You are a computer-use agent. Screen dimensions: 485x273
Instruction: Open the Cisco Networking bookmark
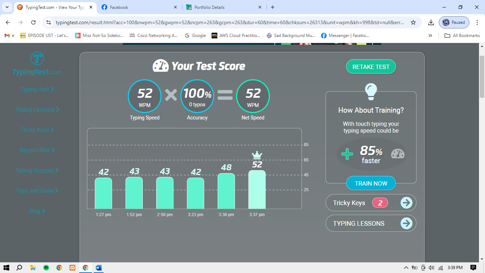coord(154,36)
